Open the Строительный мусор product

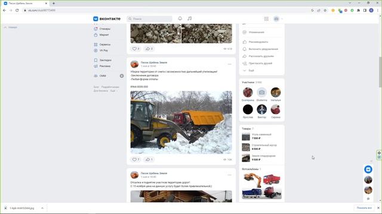(x=261, y=147)
